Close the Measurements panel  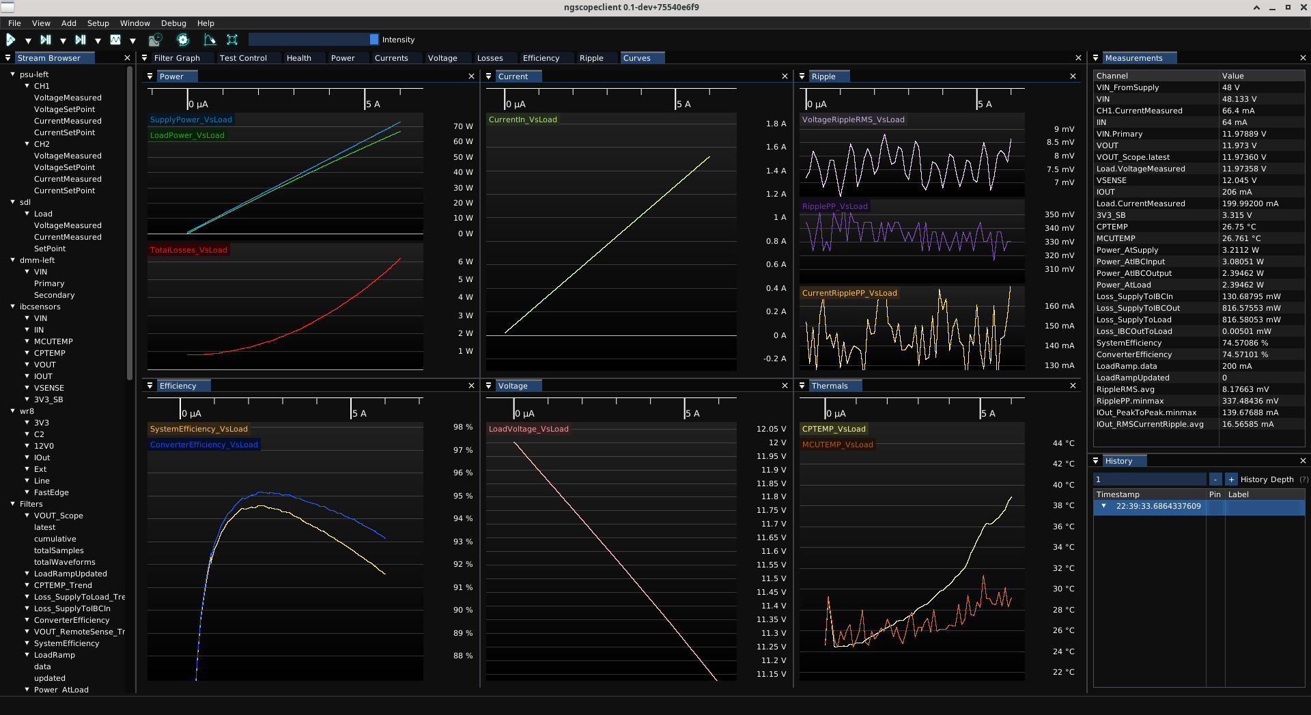[1303, 58]
